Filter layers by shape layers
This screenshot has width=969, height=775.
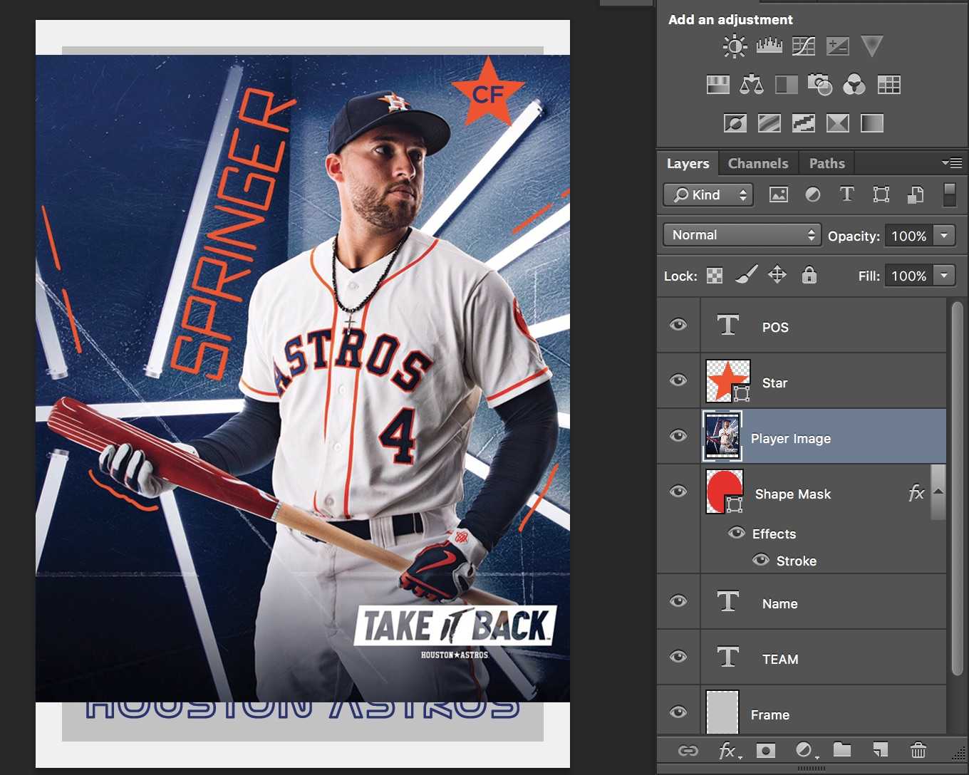881,194
